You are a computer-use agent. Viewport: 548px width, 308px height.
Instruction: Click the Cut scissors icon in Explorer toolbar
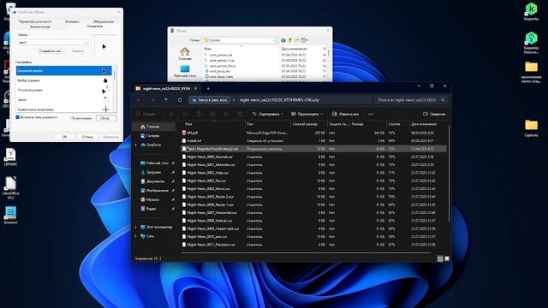[171, 114]
